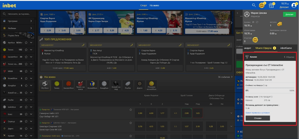Expand Бокс chevron in the sidebar

[31, 114]
